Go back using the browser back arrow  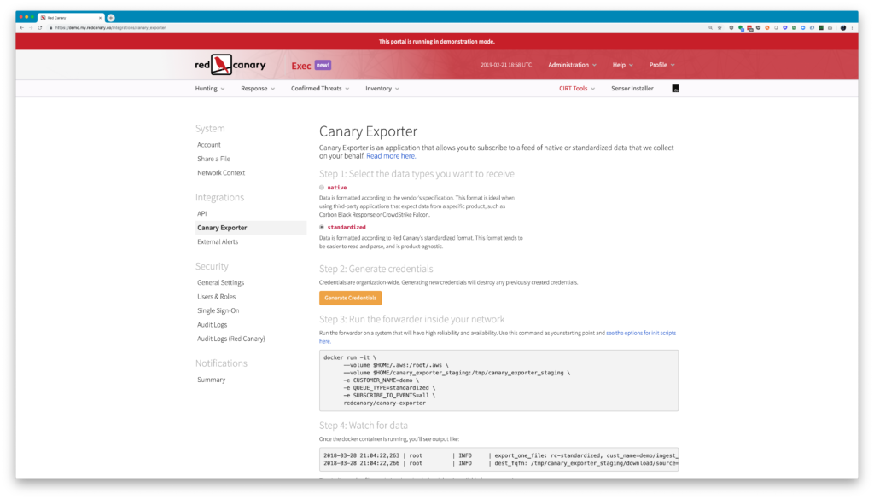click(x=21, y=27)
